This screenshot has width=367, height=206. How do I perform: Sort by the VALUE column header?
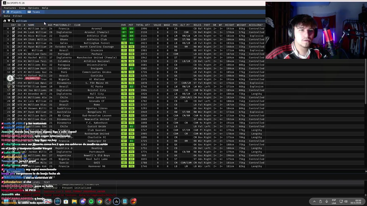(157, 25)
